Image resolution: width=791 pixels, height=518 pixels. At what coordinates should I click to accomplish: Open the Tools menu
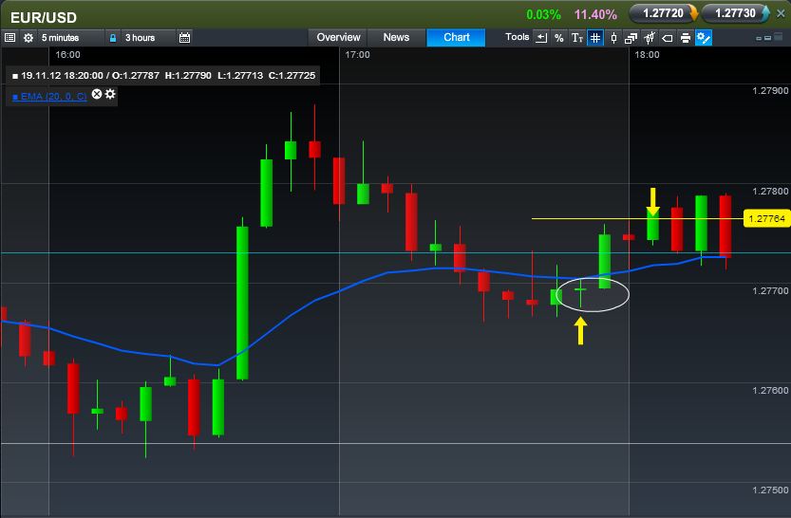(518, 38)
